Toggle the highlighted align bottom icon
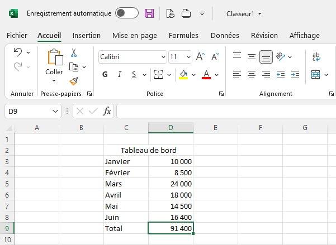The image size is (336, 245). tap(266, 57)
